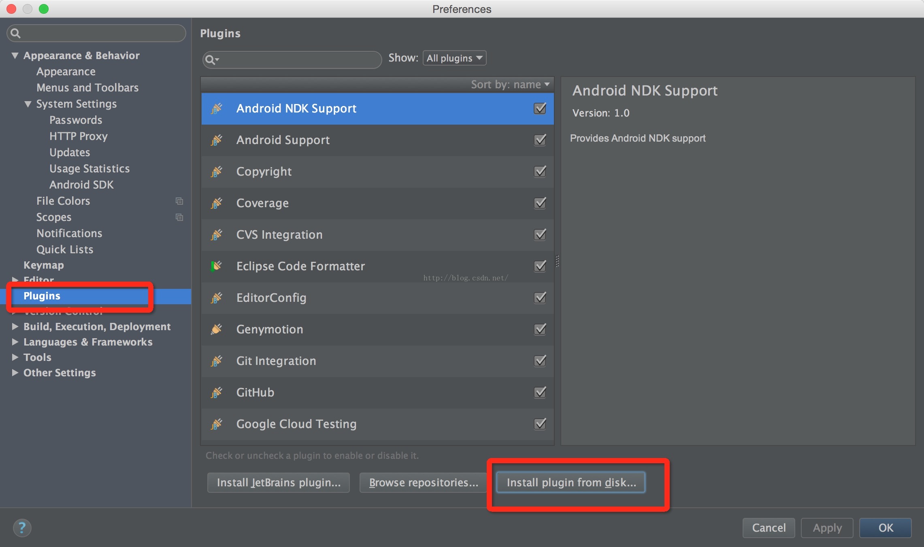Click the Coverage plugin icon
This screenshot has height=547, width=924.
pos(217,203)
